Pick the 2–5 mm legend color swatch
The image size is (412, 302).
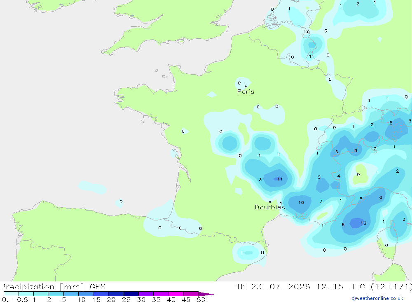tap(56, 294)
